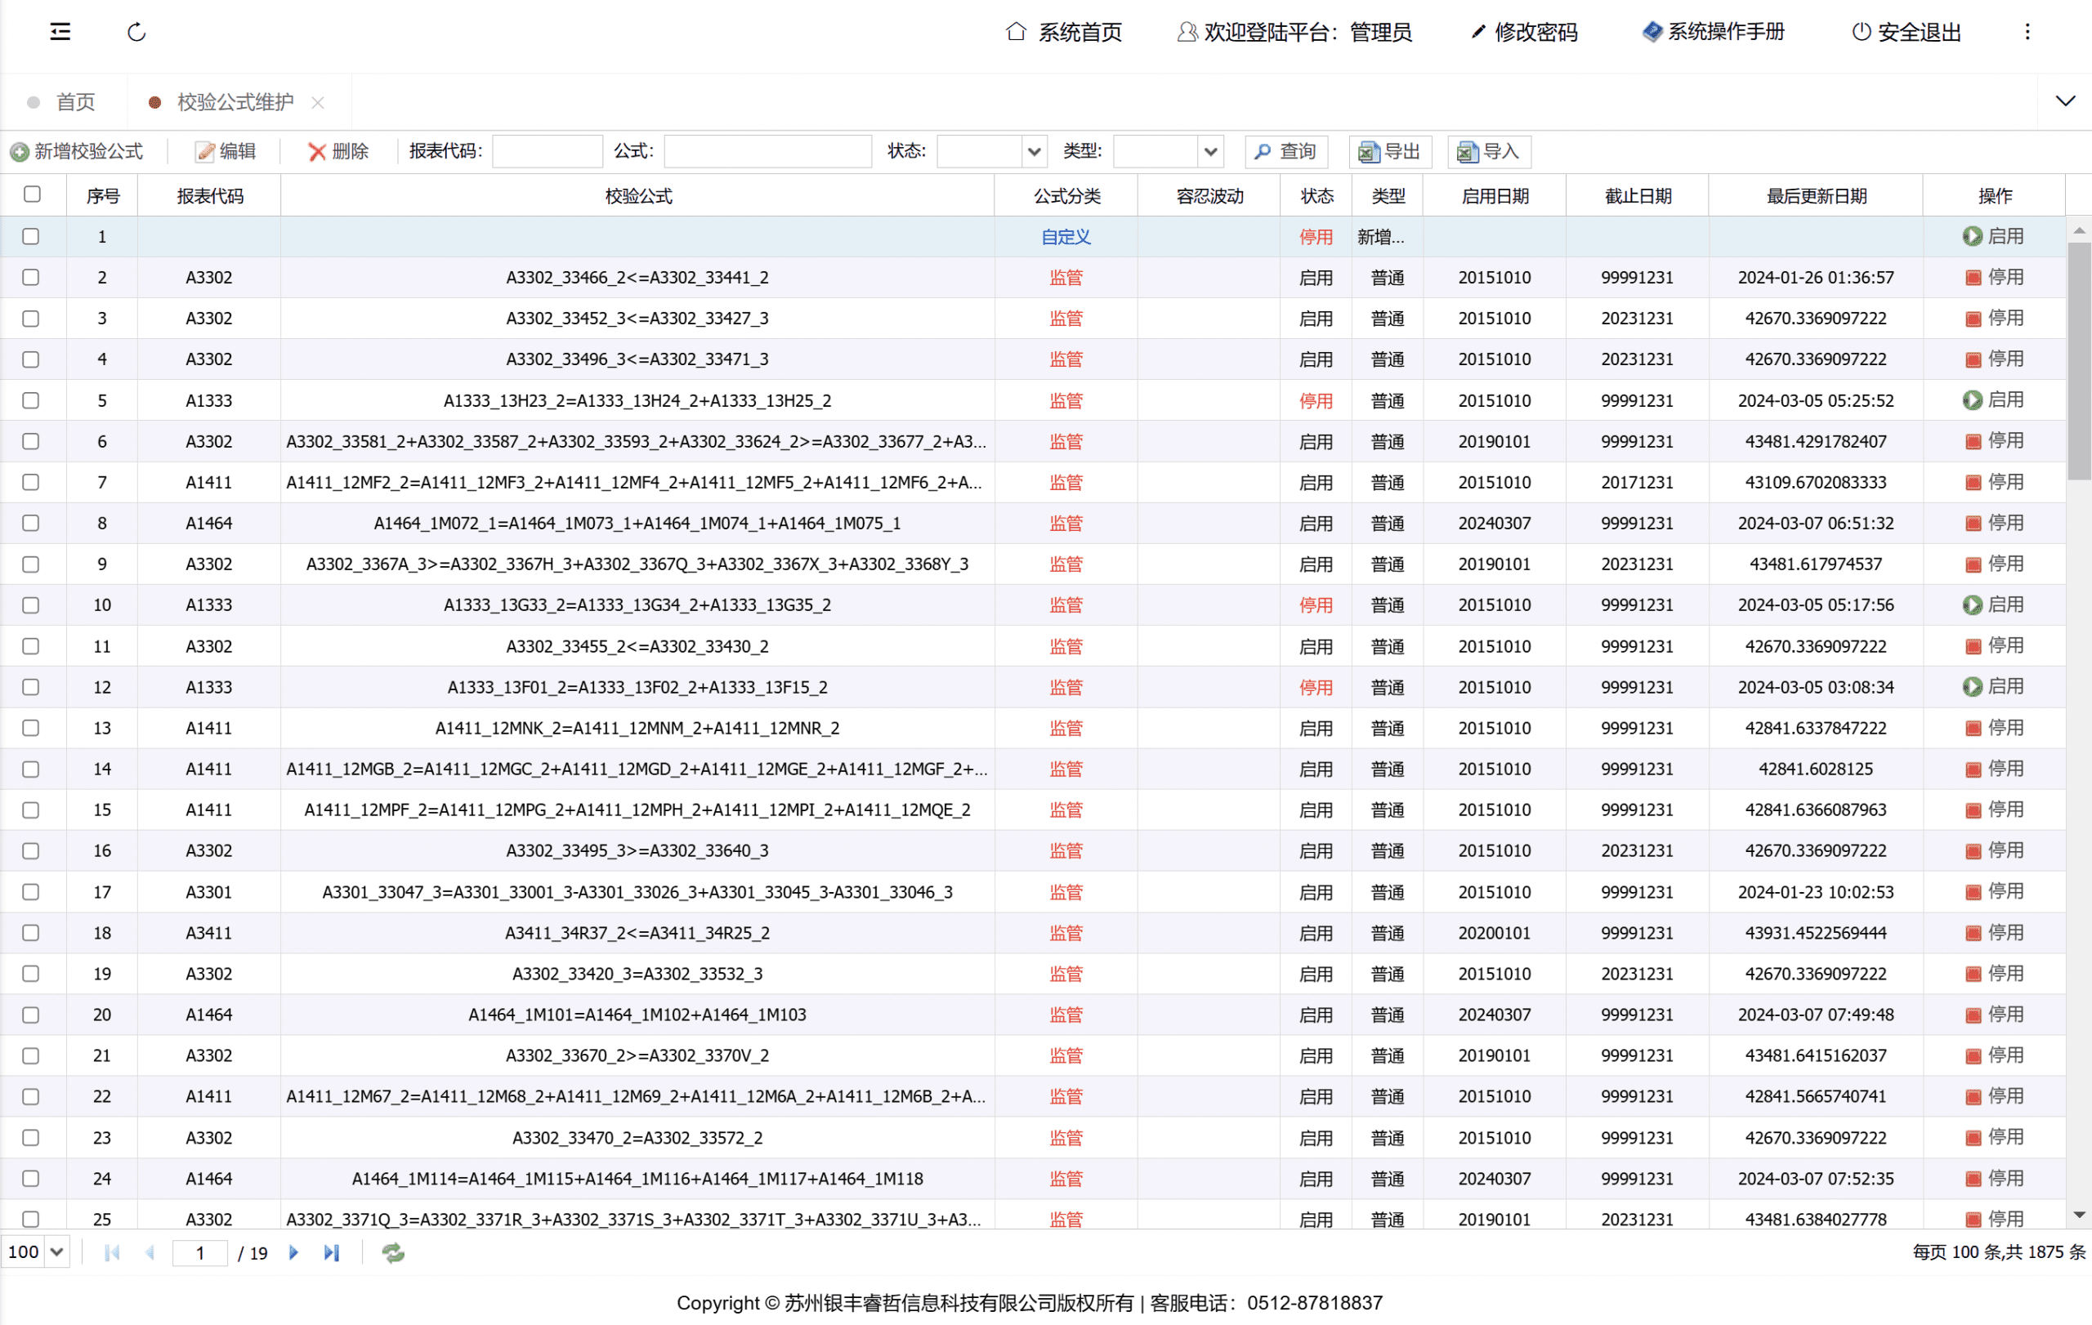
Task: Enable row 12 formula A1333_13F01_2
Action: click(x=1993, y=687)
